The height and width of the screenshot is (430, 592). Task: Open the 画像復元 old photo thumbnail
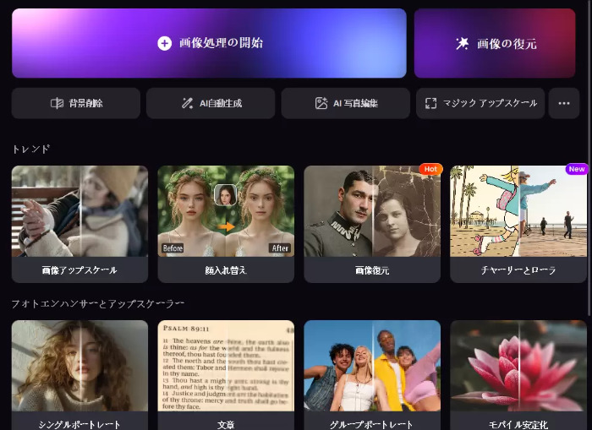[372, 211]
